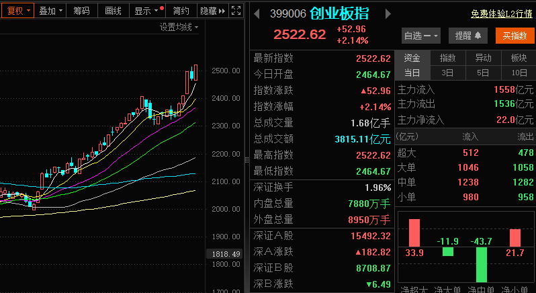The height and width of the screenshot is (293, 536).
Task: Switch to 简约 simple view
Action: [x=181, y=11]
